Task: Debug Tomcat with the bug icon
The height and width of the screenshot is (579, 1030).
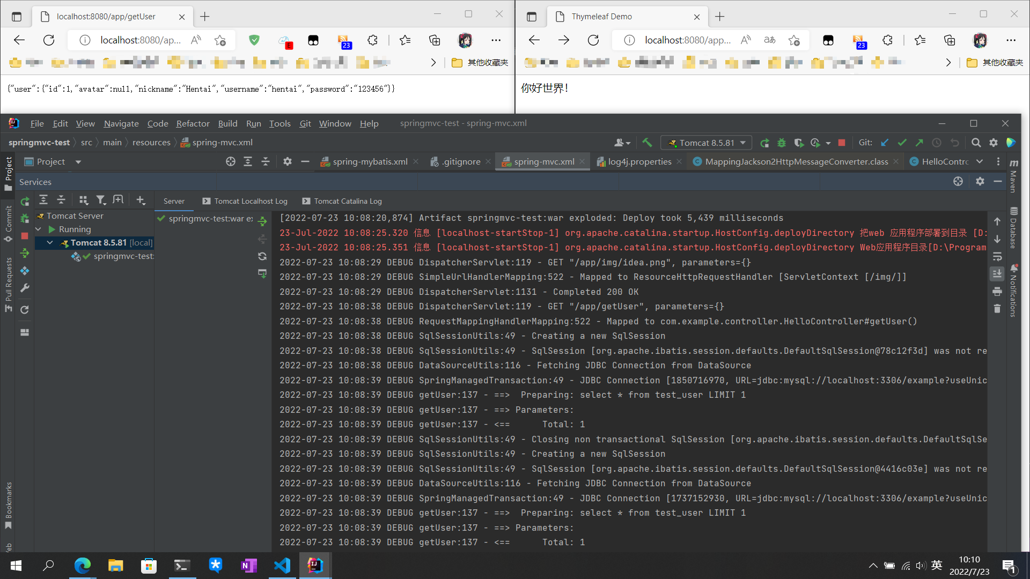Action: pyautogui.click(x=782, y=143)
